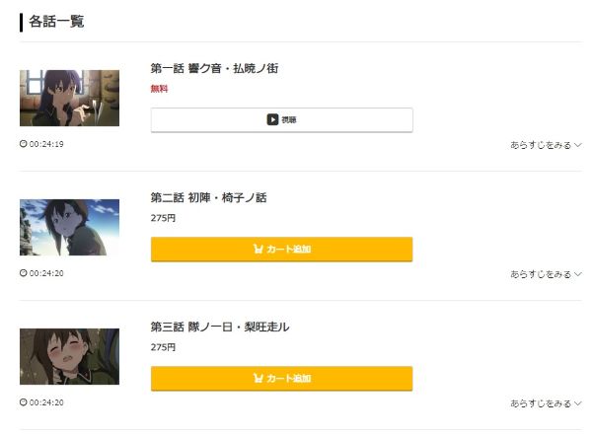Image resolution: width=592 pixels, height=437 pixels.
Task: Click clock icon under episode two thumbnail
Action: (x=24, y=273)
